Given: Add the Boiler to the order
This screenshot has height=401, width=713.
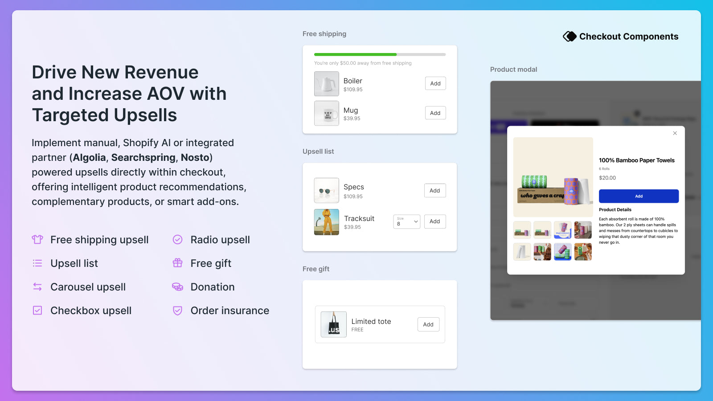Looking at the screenshot, I should pos(435,83).
